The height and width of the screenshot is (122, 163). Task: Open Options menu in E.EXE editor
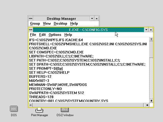[55, 35]
